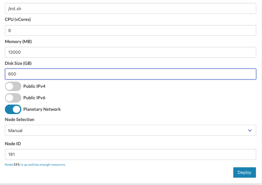Click the 'Planetary Network' label text
The height and width of the screenshot is (185, 262).
click(x=42, y=110)
